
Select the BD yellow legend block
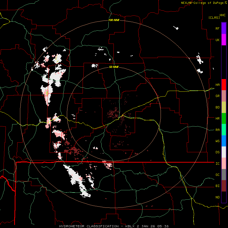coord(224,107)
